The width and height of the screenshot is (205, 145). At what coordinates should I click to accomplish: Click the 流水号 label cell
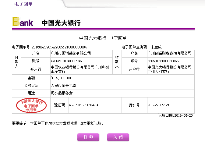pyautogui.click(x=134, y=105)
